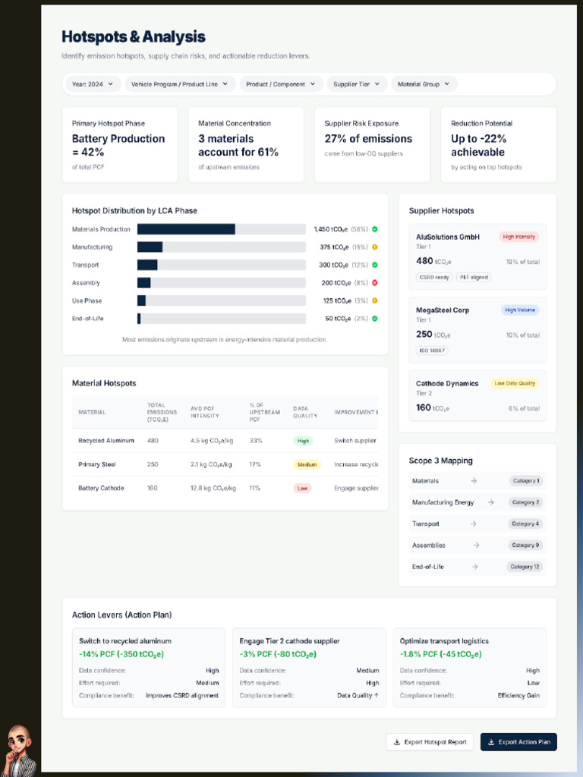This screenshot has width=583, height=777.
Task: Click the Primary Hotspot Phase summary card
Action: point(119,145)
